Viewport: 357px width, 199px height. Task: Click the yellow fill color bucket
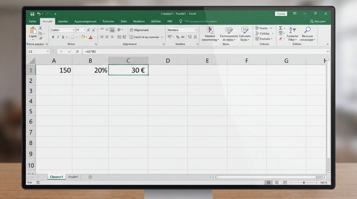[x=83, y=37]
